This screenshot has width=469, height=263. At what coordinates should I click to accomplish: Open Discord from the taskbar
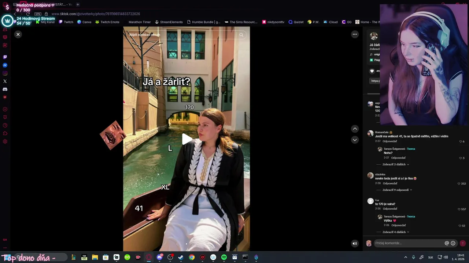159,257
